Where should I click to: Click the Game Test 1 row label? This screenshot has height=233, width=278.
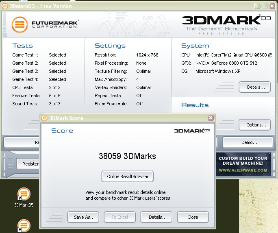click(x=25, y=55)
